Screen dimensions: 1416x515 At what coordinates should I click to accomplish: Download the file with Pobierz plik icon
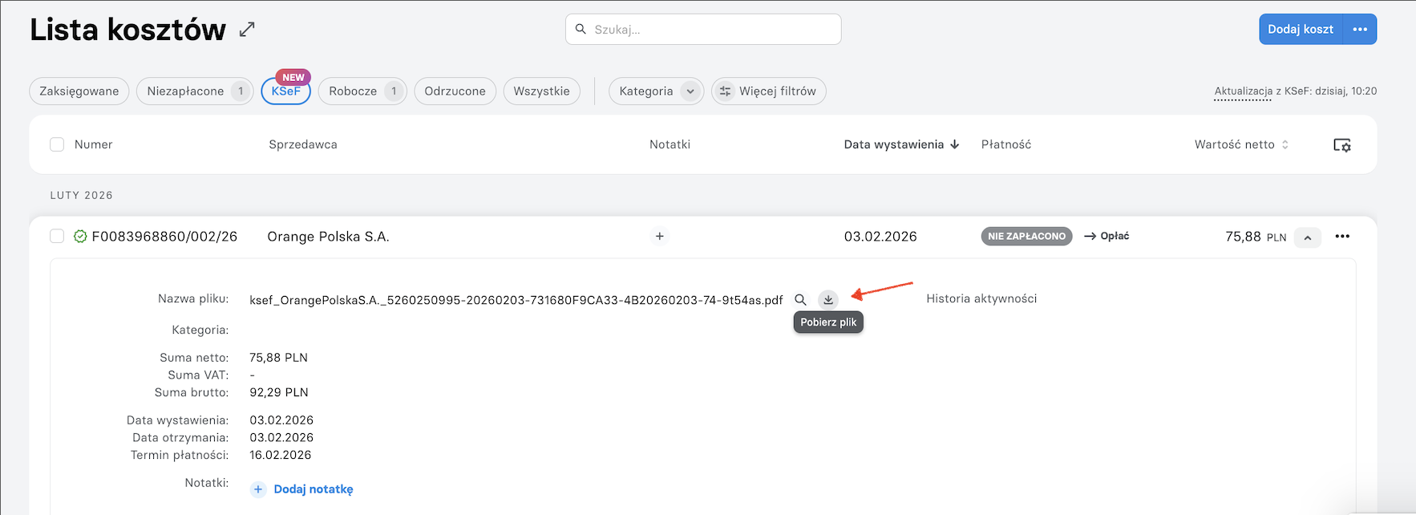(x=828, y=299)
